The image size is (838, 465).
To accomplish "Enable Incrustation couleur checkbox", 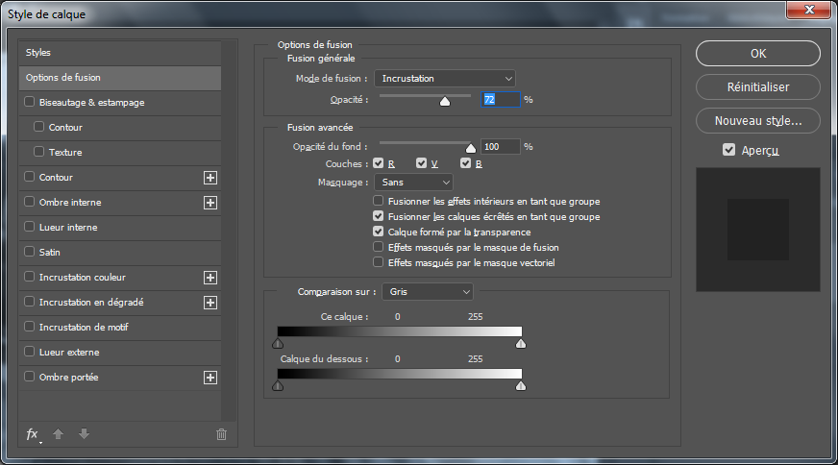I will [x=30, y=277].
